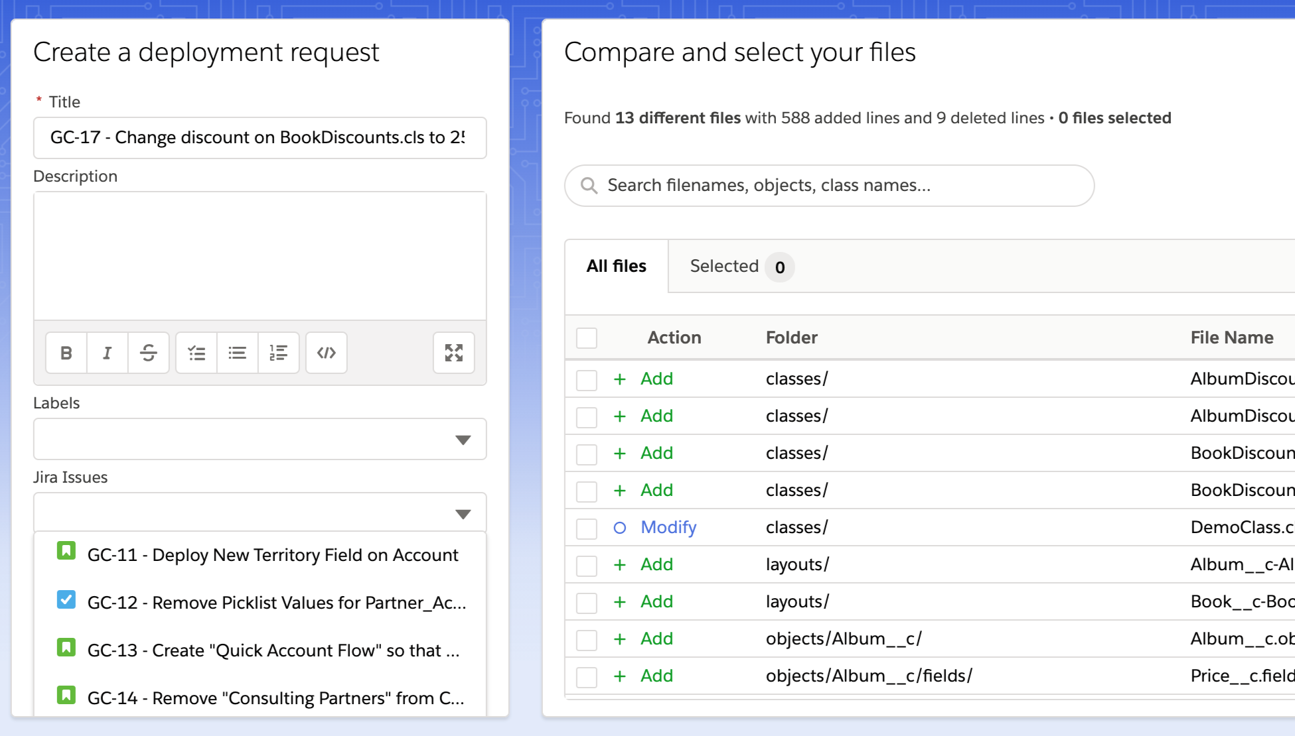Click the Modify link for DemoClass
Screen dimensions: 1295x736
point(668,527)
